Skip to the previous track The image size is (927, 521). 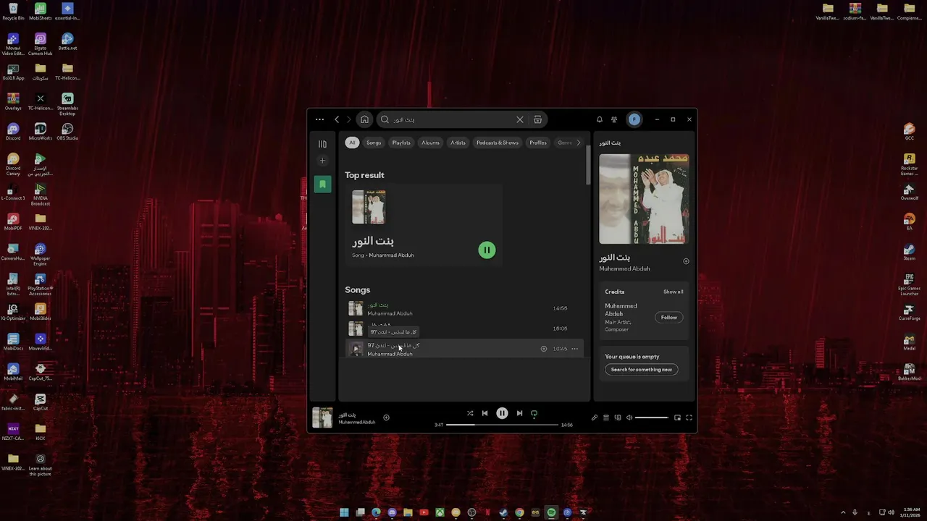(485, 413)
